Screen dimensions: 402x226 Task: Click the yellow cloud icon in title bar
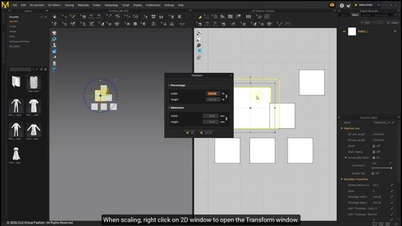pyautogui.click(x=332, y=5)
